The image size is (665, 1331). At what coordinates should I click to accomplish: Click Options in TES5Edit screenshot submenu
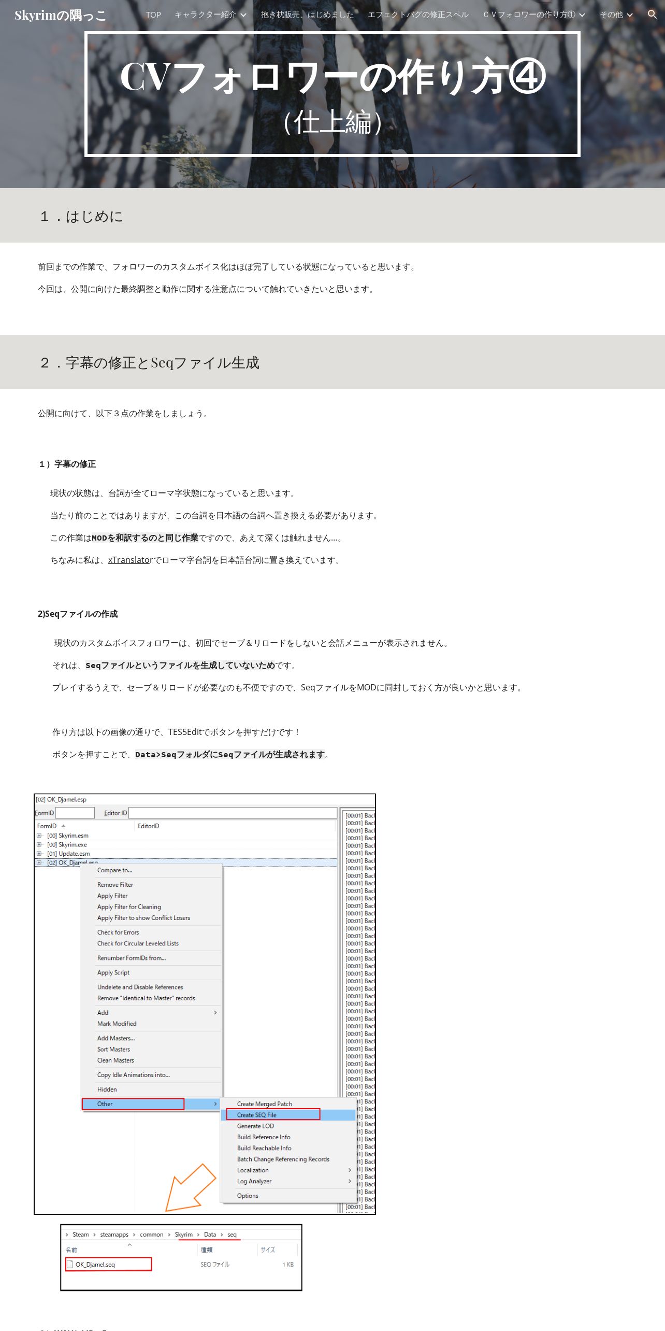[248, 1195]
